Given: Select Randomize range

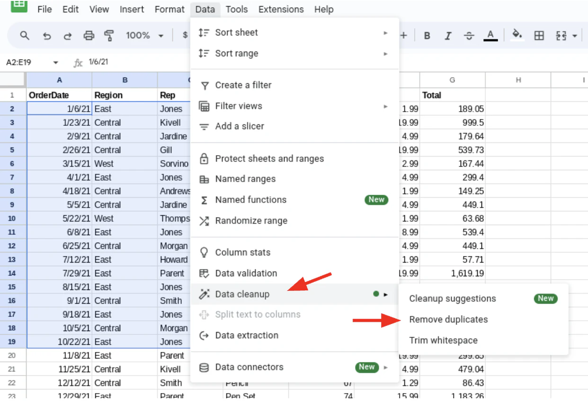Looking at the screenshot, I should (294, 220).
